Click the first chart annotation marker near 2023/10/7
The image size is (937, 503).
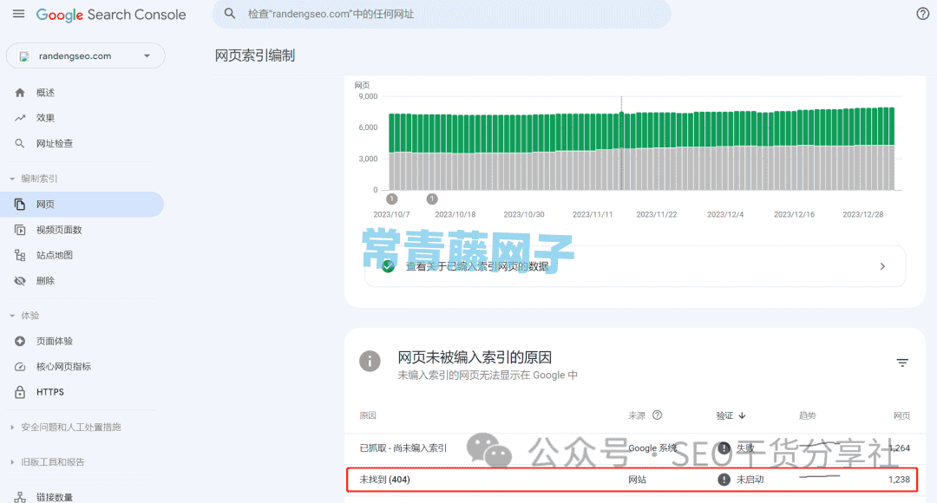[391, 199]
